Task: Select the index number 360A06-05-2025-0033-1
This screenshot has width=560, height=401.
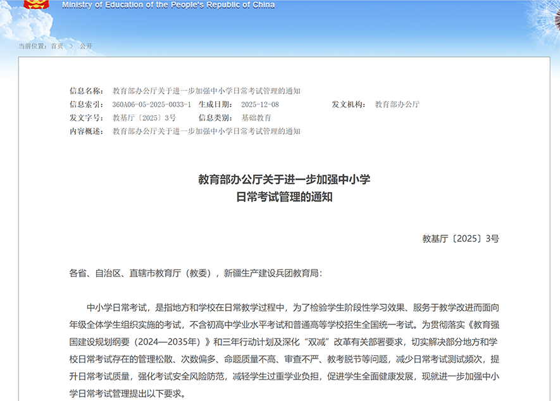Action: point(151,104)
